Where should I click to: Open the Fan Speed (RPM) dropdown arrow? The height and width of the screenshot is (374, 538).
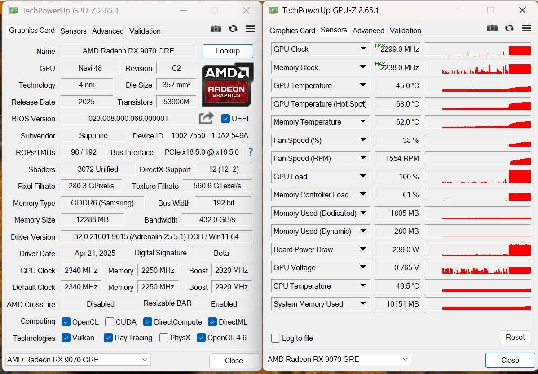click(363, 158)
